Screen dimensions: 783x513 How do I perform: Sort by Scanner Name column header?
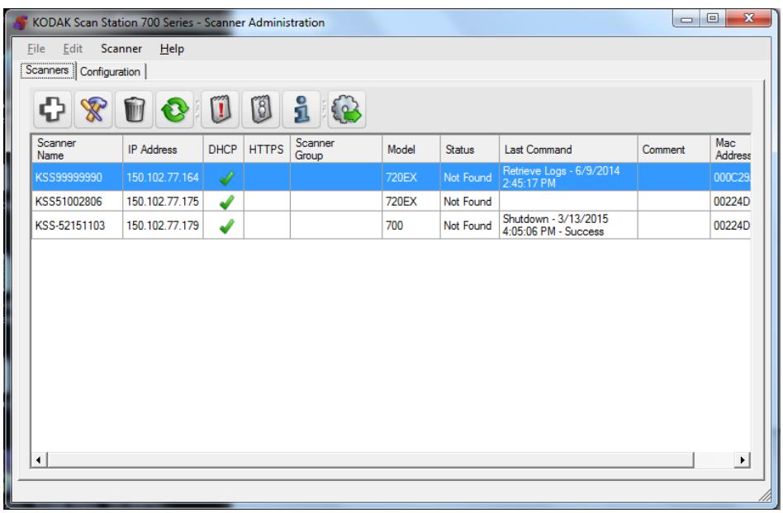click(78, 149)
